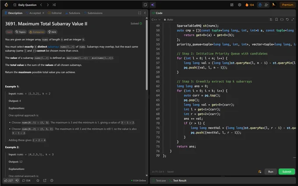
Task: Open the Test Result tab
Action: tap(177, 180)
